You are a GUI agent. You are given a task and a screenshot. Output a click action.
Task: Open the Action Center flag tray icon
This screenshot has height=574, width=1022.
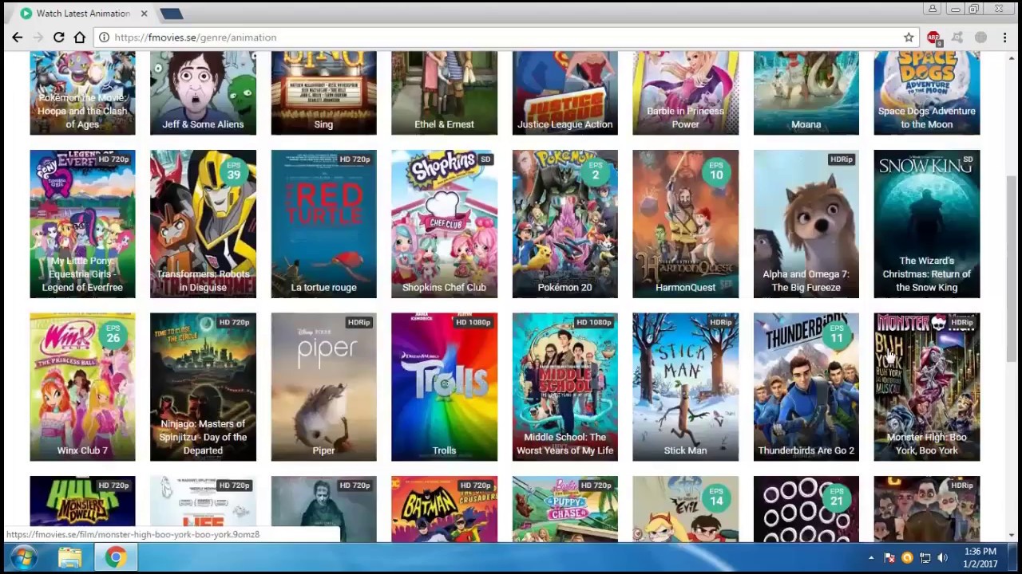click(x=889, y=558)
